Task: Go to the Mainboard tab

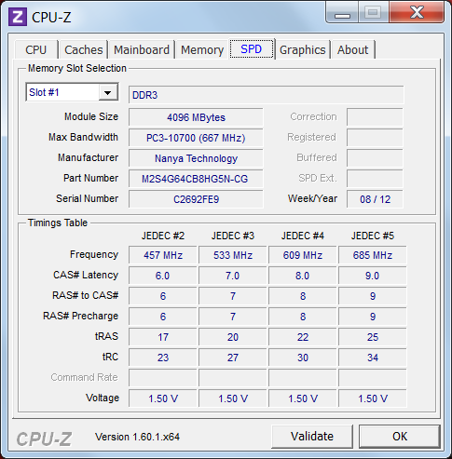Action: [142, 49]
